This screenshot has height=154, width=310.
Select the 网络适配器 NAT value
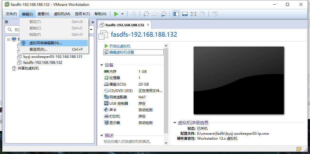[x=142, y=97]
